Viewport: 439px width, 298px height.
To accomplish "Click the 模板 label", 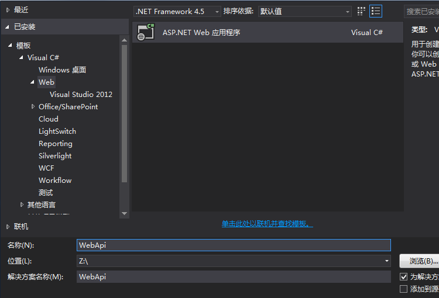I will click(23, 46).
